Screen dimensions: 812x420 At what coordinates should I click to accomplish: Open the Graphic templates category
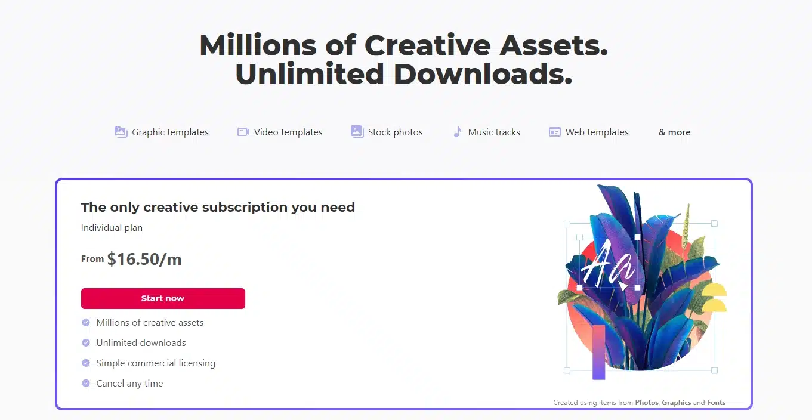pos(170,132)
